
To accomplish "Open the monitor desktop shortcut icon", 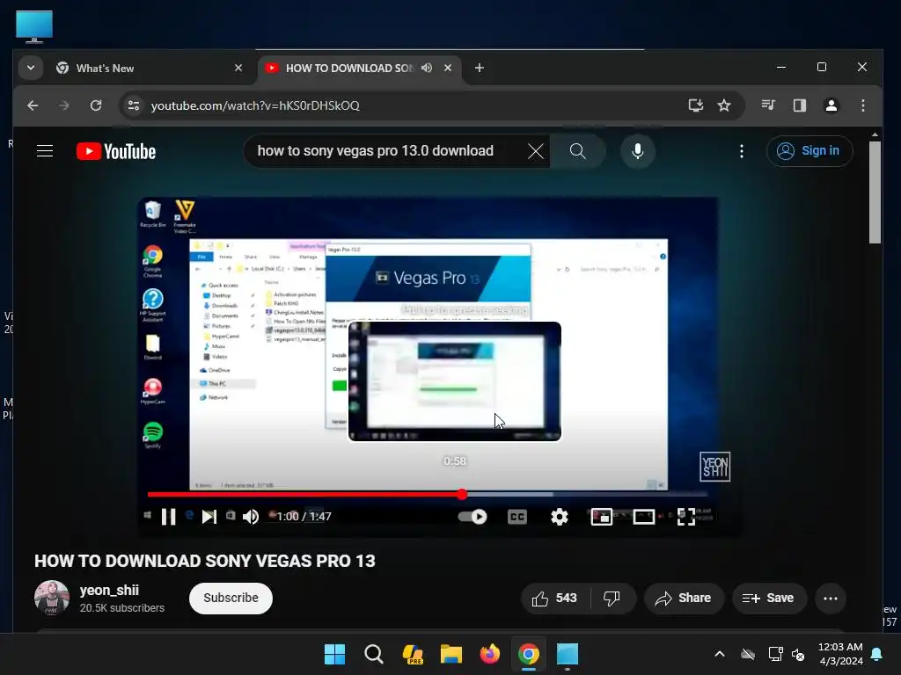I will coord(34,27).
